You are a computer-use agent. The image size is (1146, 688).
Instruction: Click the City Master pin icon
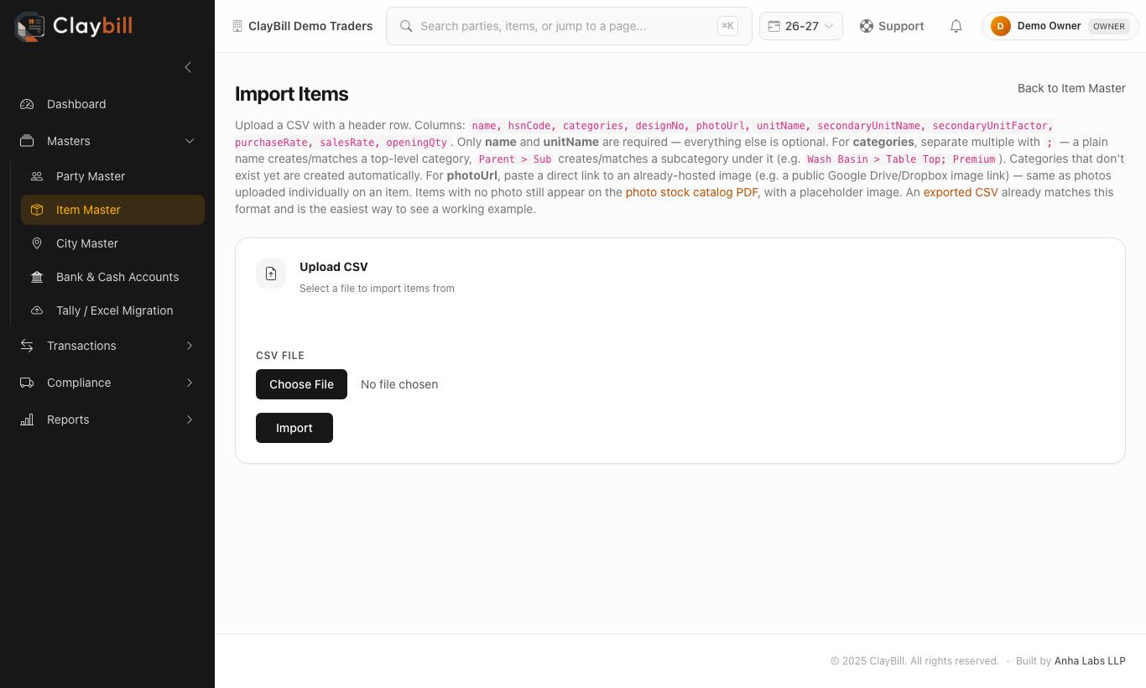[x=37, y=243]
